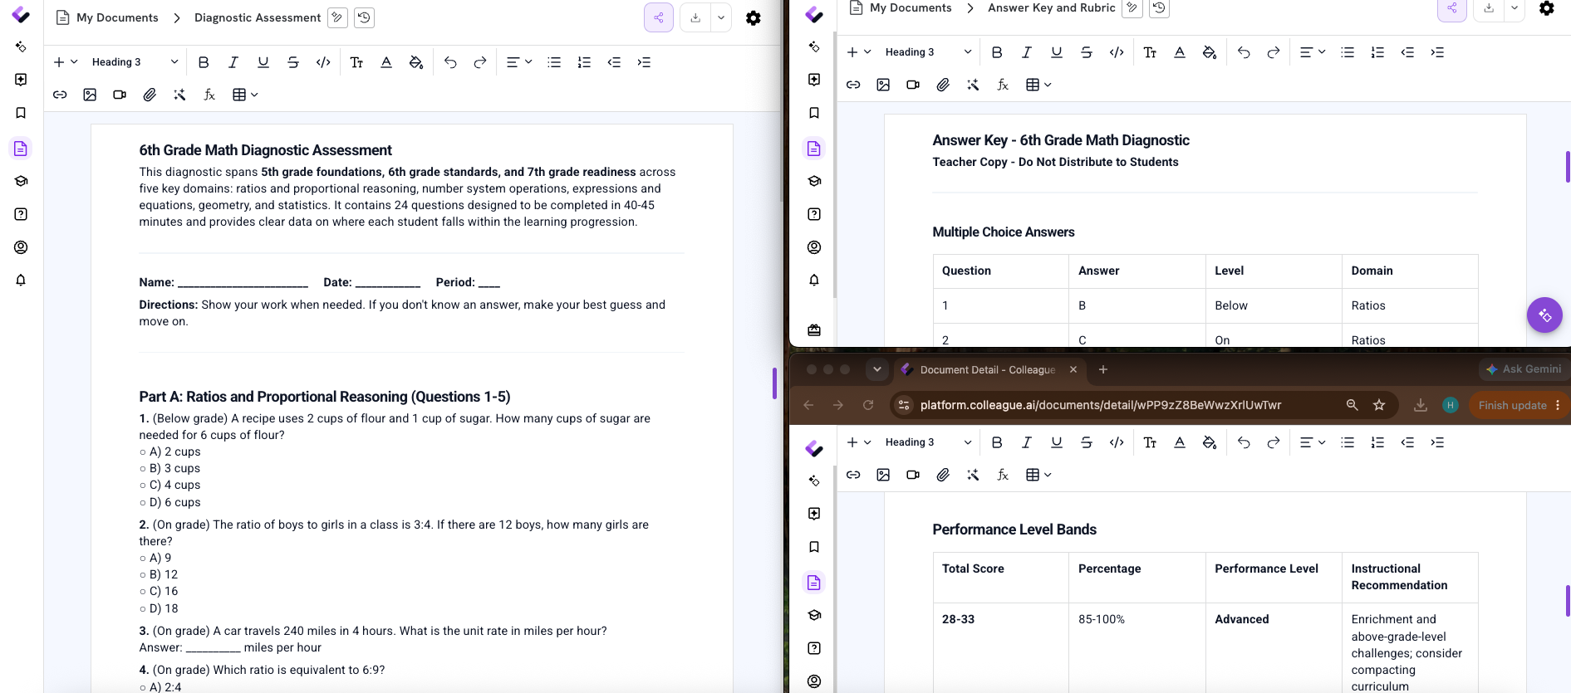This screenshot has height=693, width=1571.
Task: Insert a link in Diagnostic Assessment window
Action: pyautogui.click(x=60, y=95)
